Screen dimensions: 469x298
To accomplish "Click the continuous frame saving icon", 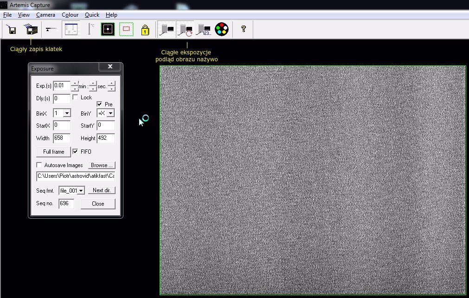I will point(31,30).
